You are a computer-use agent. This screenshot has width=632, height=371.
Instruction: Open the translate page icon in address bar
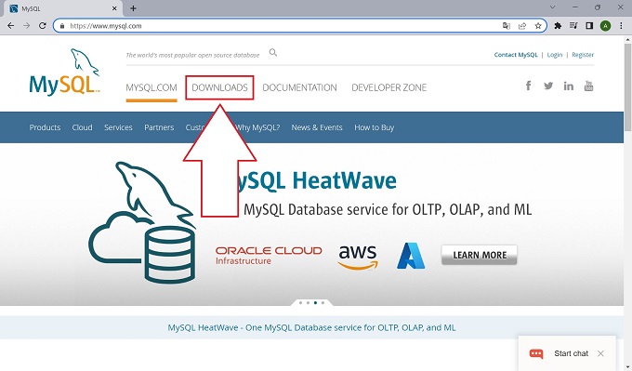coord(507,26)
